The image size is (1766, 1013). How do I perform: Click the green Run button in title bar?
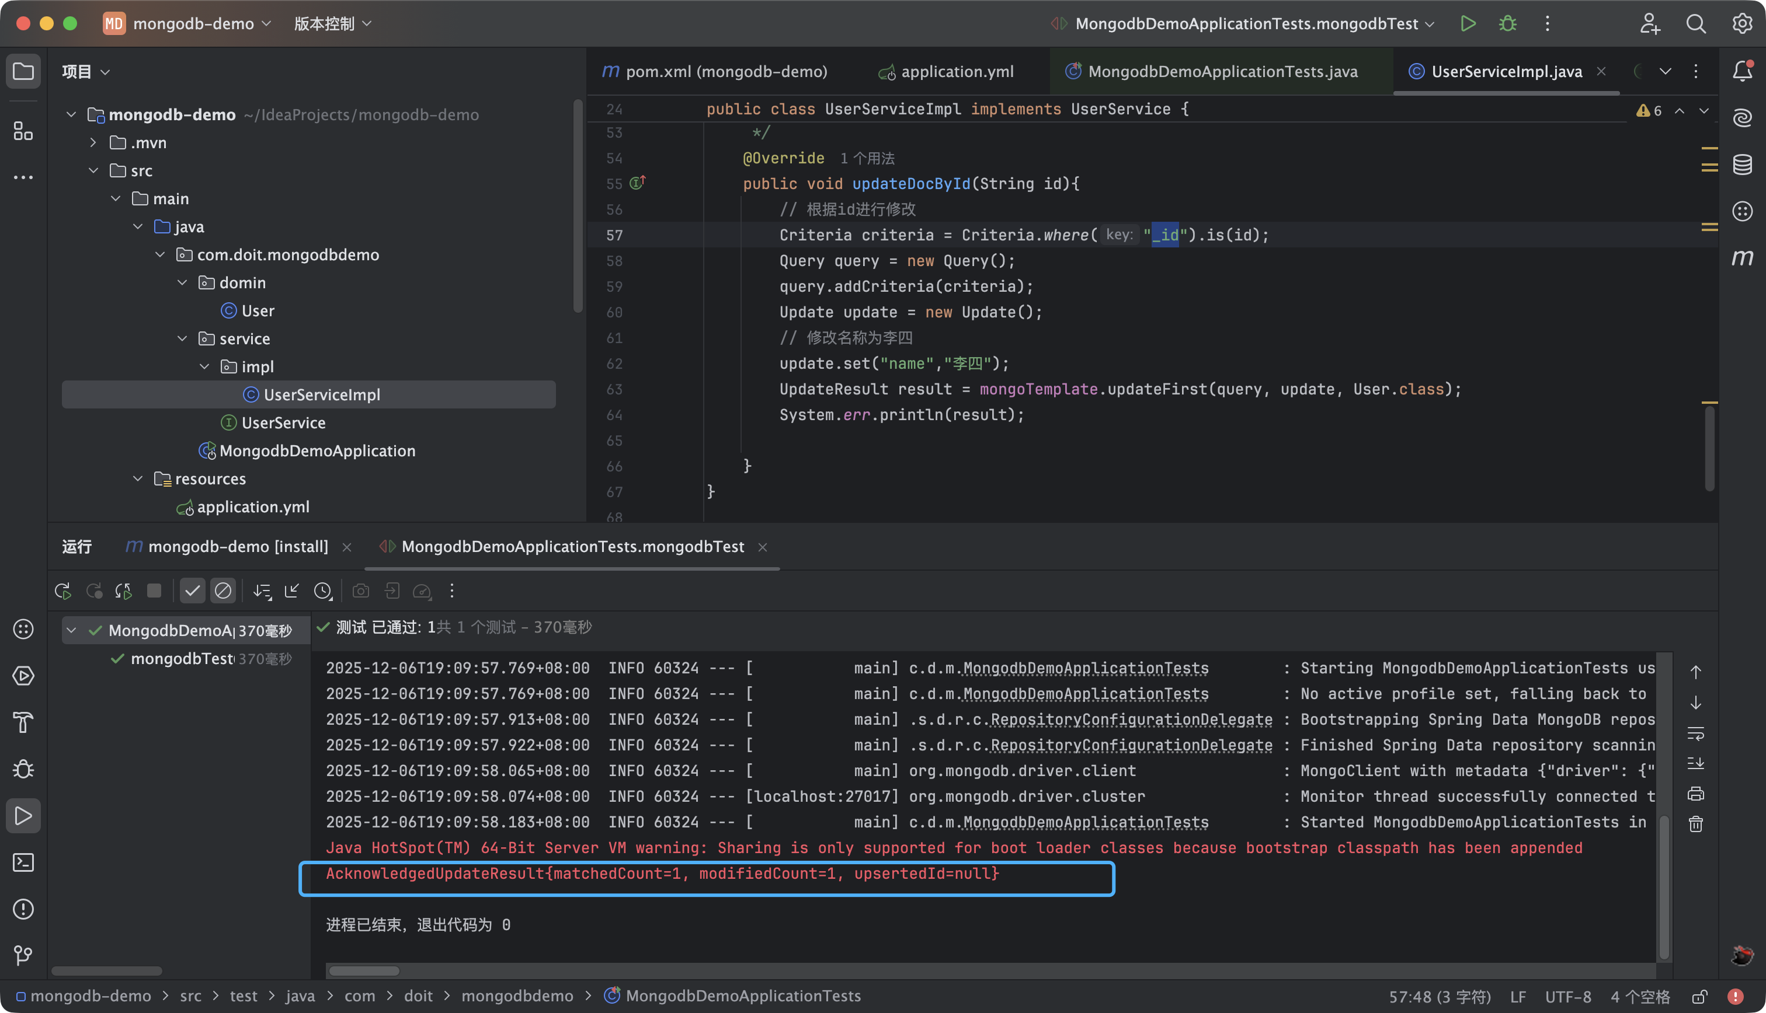tap(1468, 24)
